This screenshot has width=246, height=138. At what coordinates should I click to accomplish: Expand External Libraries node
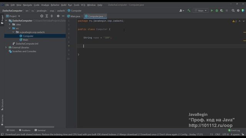[x=6, y=48]
